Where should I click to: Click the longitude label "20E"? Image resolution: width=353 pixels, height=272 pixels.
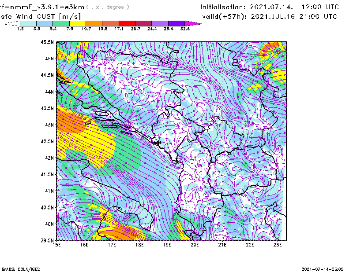point(195,245)
